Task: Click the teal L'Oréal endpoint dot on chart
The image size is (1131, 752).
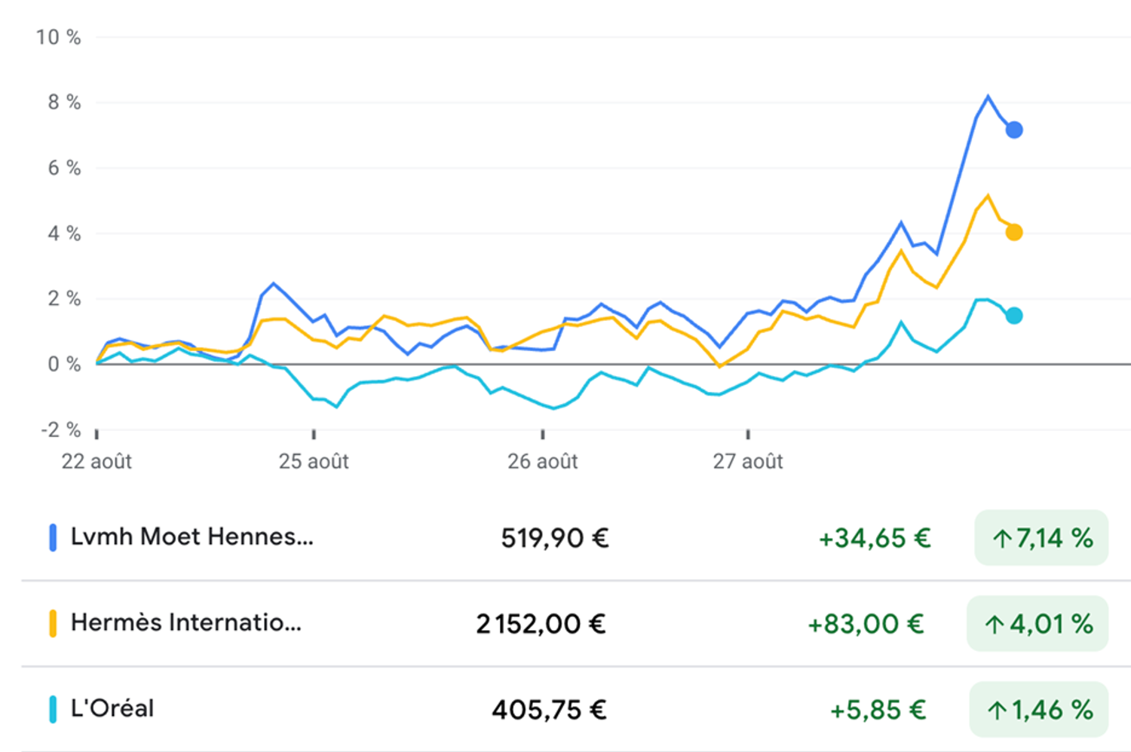Action: (x=1014, y=316)
